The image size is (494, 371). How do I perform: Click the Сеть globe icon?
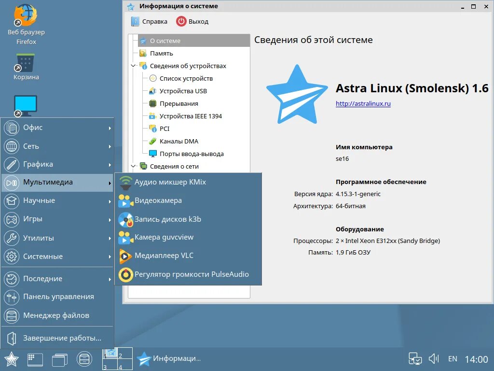[x=12, y=146]
